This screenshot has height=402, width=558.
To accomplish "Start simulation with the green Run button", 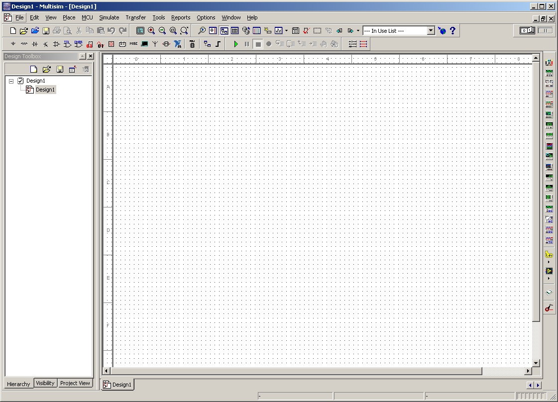I will (235, 44).
